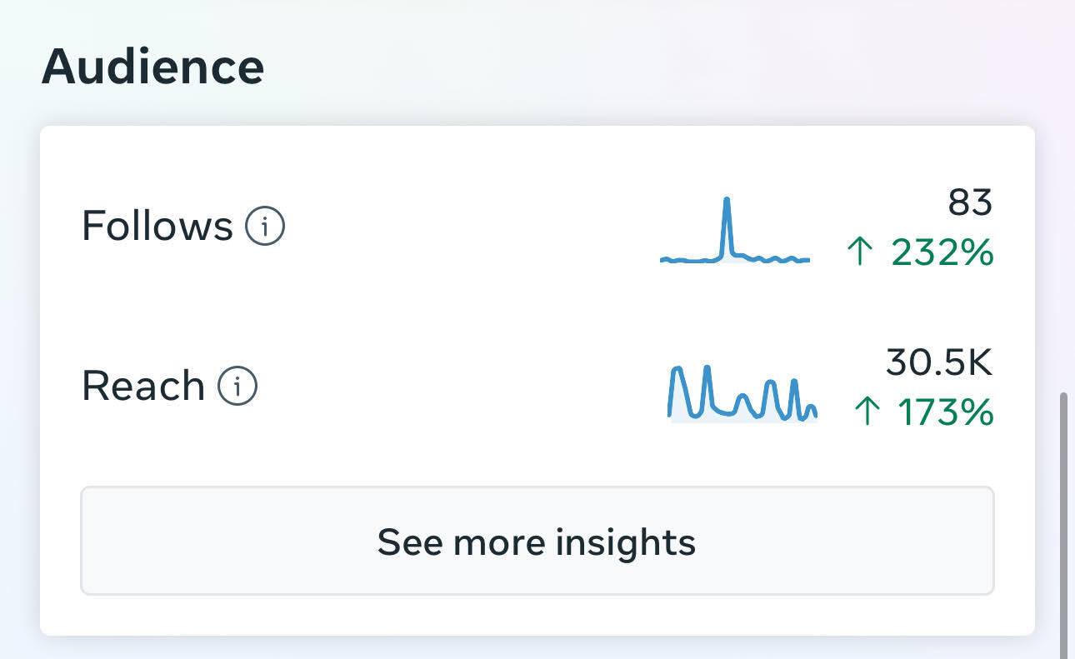This screenshot has height=659, width=1075.
Task: Click the green up arrow beside 173%
Action: 867,412
